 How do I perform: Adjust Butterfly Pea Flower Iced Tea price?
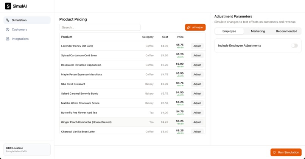[x=197, y=113]
